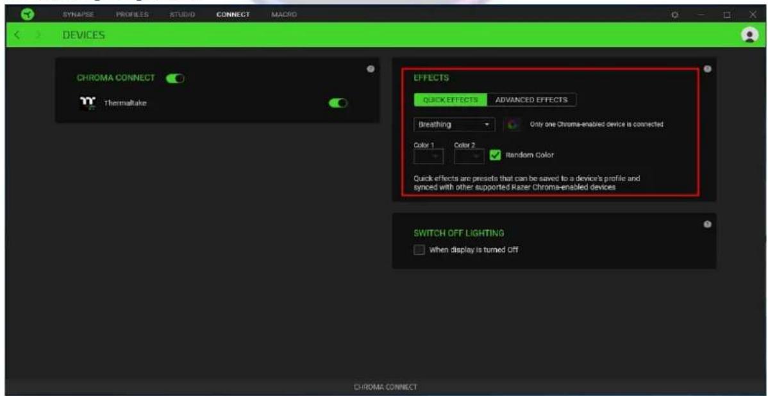Select the Advanced Effects button

coord(531,100)
